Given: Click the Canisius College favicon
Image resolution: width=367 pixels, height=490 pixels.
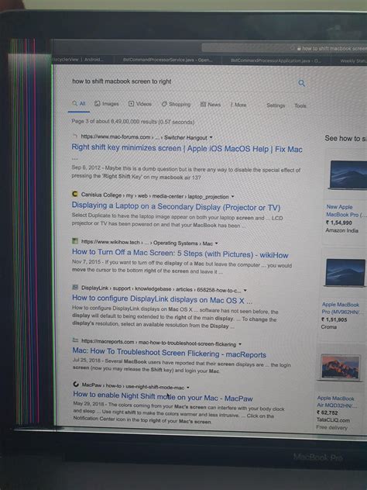Looking at the screenshot, I should pyautogui.click(x=75, y=194).
